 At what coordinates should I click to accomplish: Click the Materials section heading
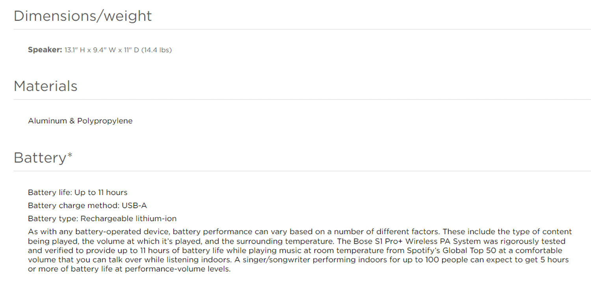tap(46, 86)
